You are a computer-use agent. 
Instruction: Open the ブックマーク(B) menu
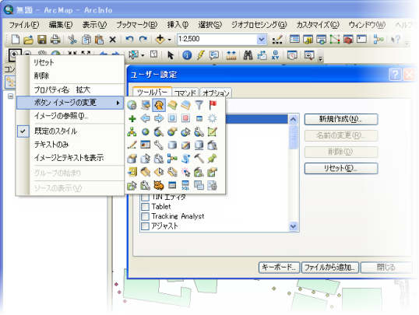click(136, 25)
